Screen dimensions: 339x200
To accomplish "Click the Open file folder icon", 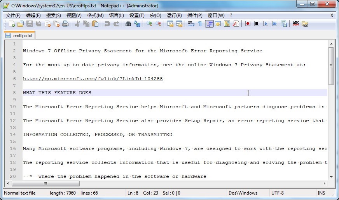I will [x=21, y=24].
